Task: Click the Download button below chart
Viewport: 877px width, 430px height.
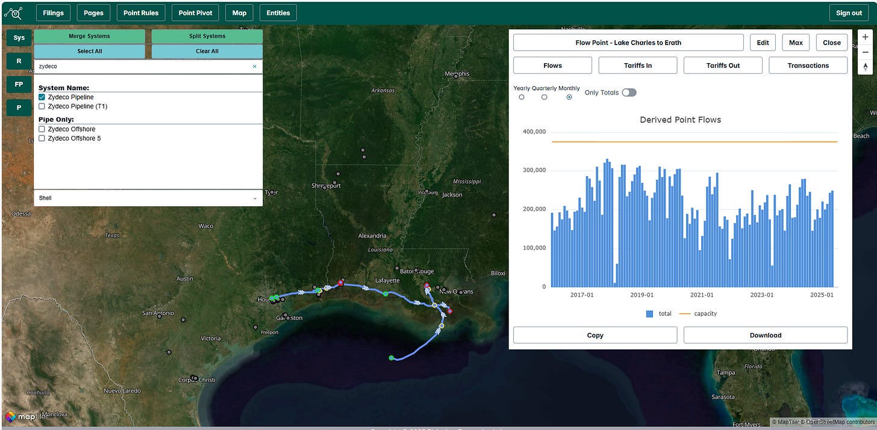Action: [766, 335]
